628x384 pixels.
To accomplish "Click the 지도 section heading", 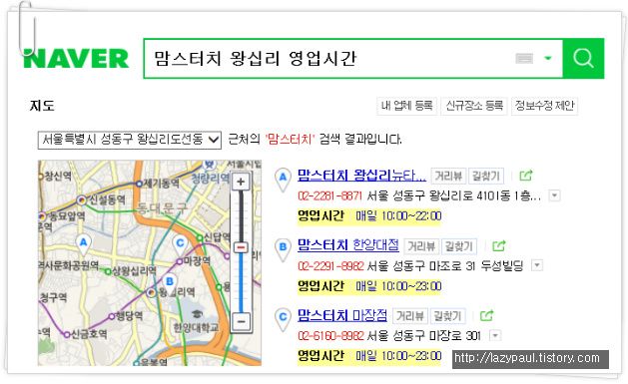I will pos(42,106).
